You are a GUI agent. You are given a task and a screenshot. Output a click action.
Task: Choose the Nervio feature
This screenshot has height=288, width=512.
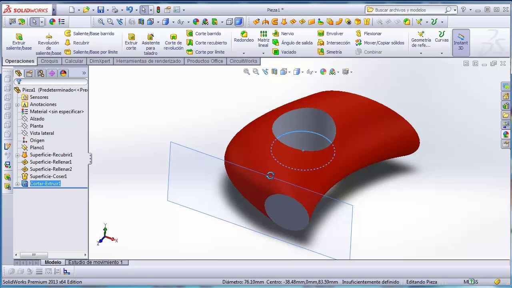click(283, 34)
